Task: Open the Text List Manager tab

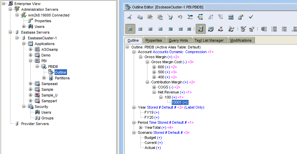Action: (209, 40)
